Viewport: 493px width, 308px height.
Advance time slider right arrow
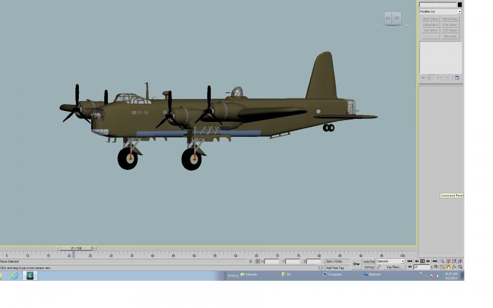[94, 248]
